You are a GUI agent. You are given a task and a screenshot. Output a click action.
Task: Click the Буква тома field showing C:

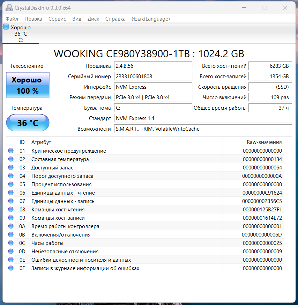click(153, 108)
